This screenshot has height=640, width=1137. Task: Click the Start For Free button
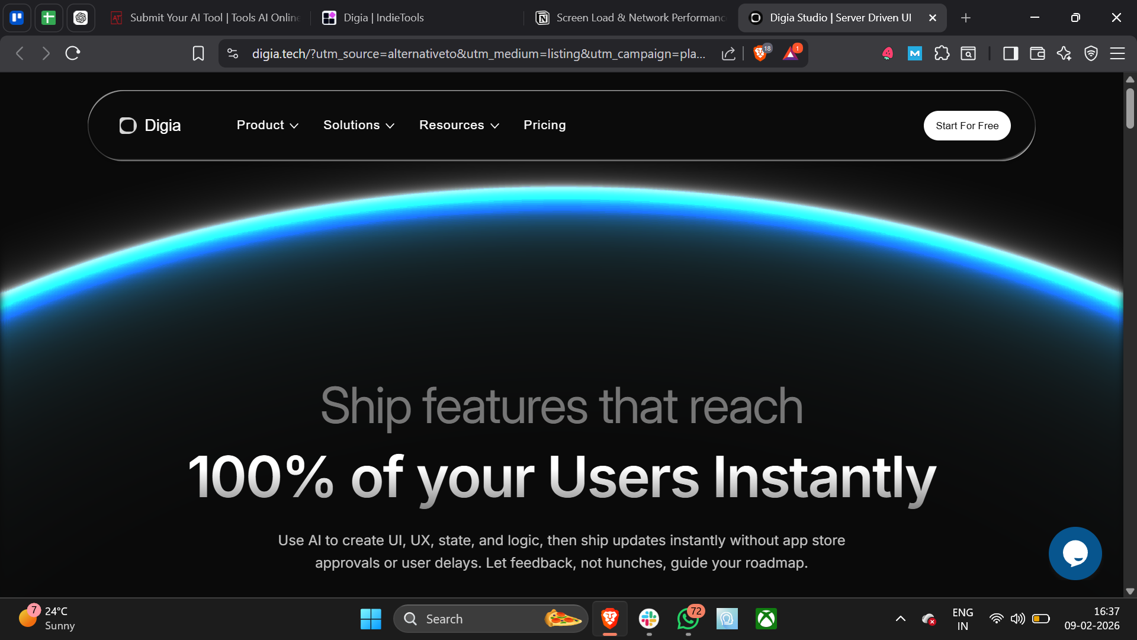click(967, 126)
